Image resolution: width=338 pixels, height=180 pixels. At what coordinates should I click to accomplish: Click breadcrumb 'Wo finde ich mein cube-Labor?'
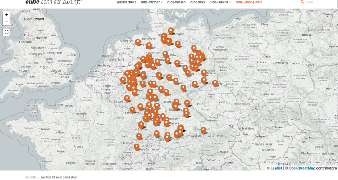pos(59,177)
